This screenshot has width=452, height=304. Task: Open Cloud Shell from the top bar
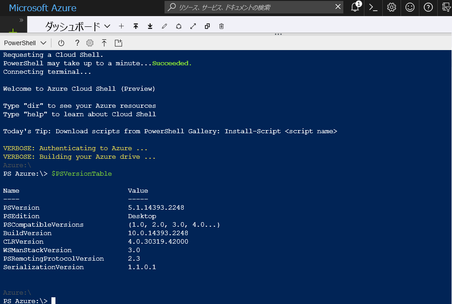pos(373,8)
